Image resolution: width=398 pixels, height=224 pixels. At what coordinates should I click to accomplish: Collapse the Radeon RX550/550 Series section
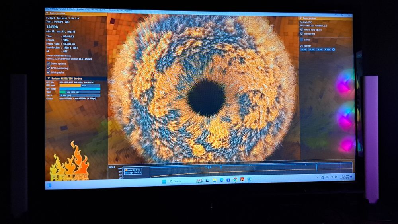(49, 78)
